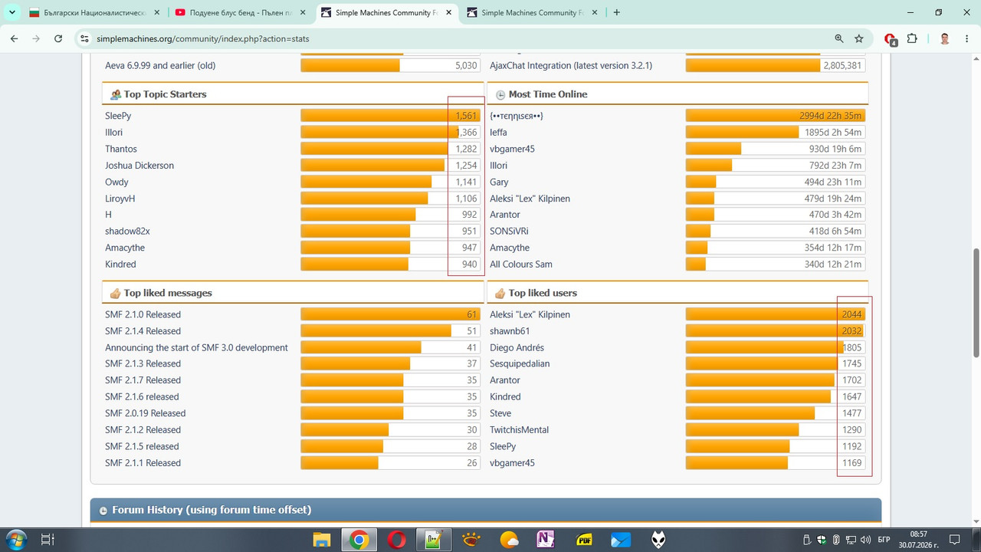Click the page's vertical scrollbar thumb

(976, 303)
